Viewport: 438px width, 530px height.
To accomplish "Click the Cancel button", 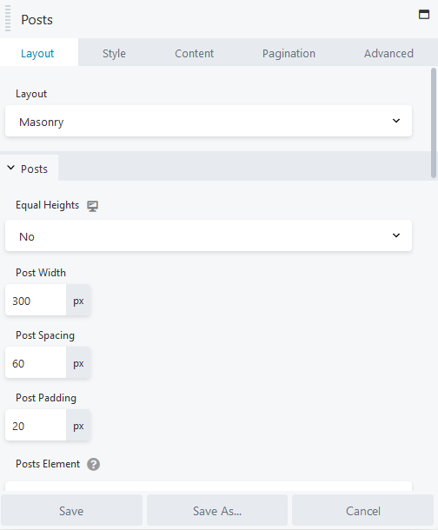I will [363, 510].
